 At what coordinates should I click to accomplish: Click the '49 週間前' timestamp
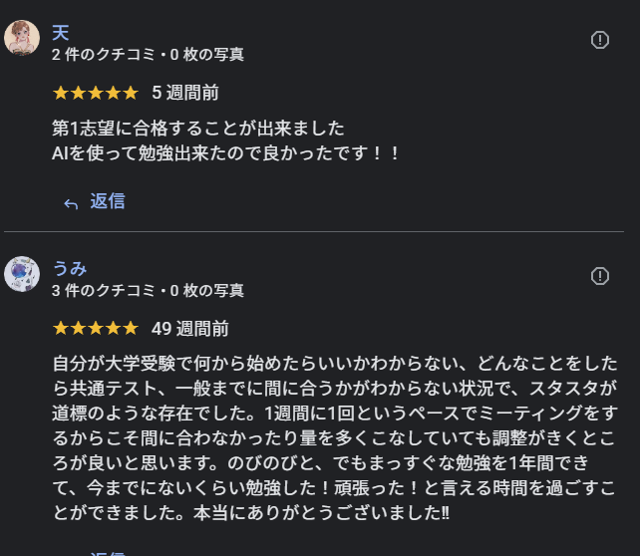(x=189, y=328)
